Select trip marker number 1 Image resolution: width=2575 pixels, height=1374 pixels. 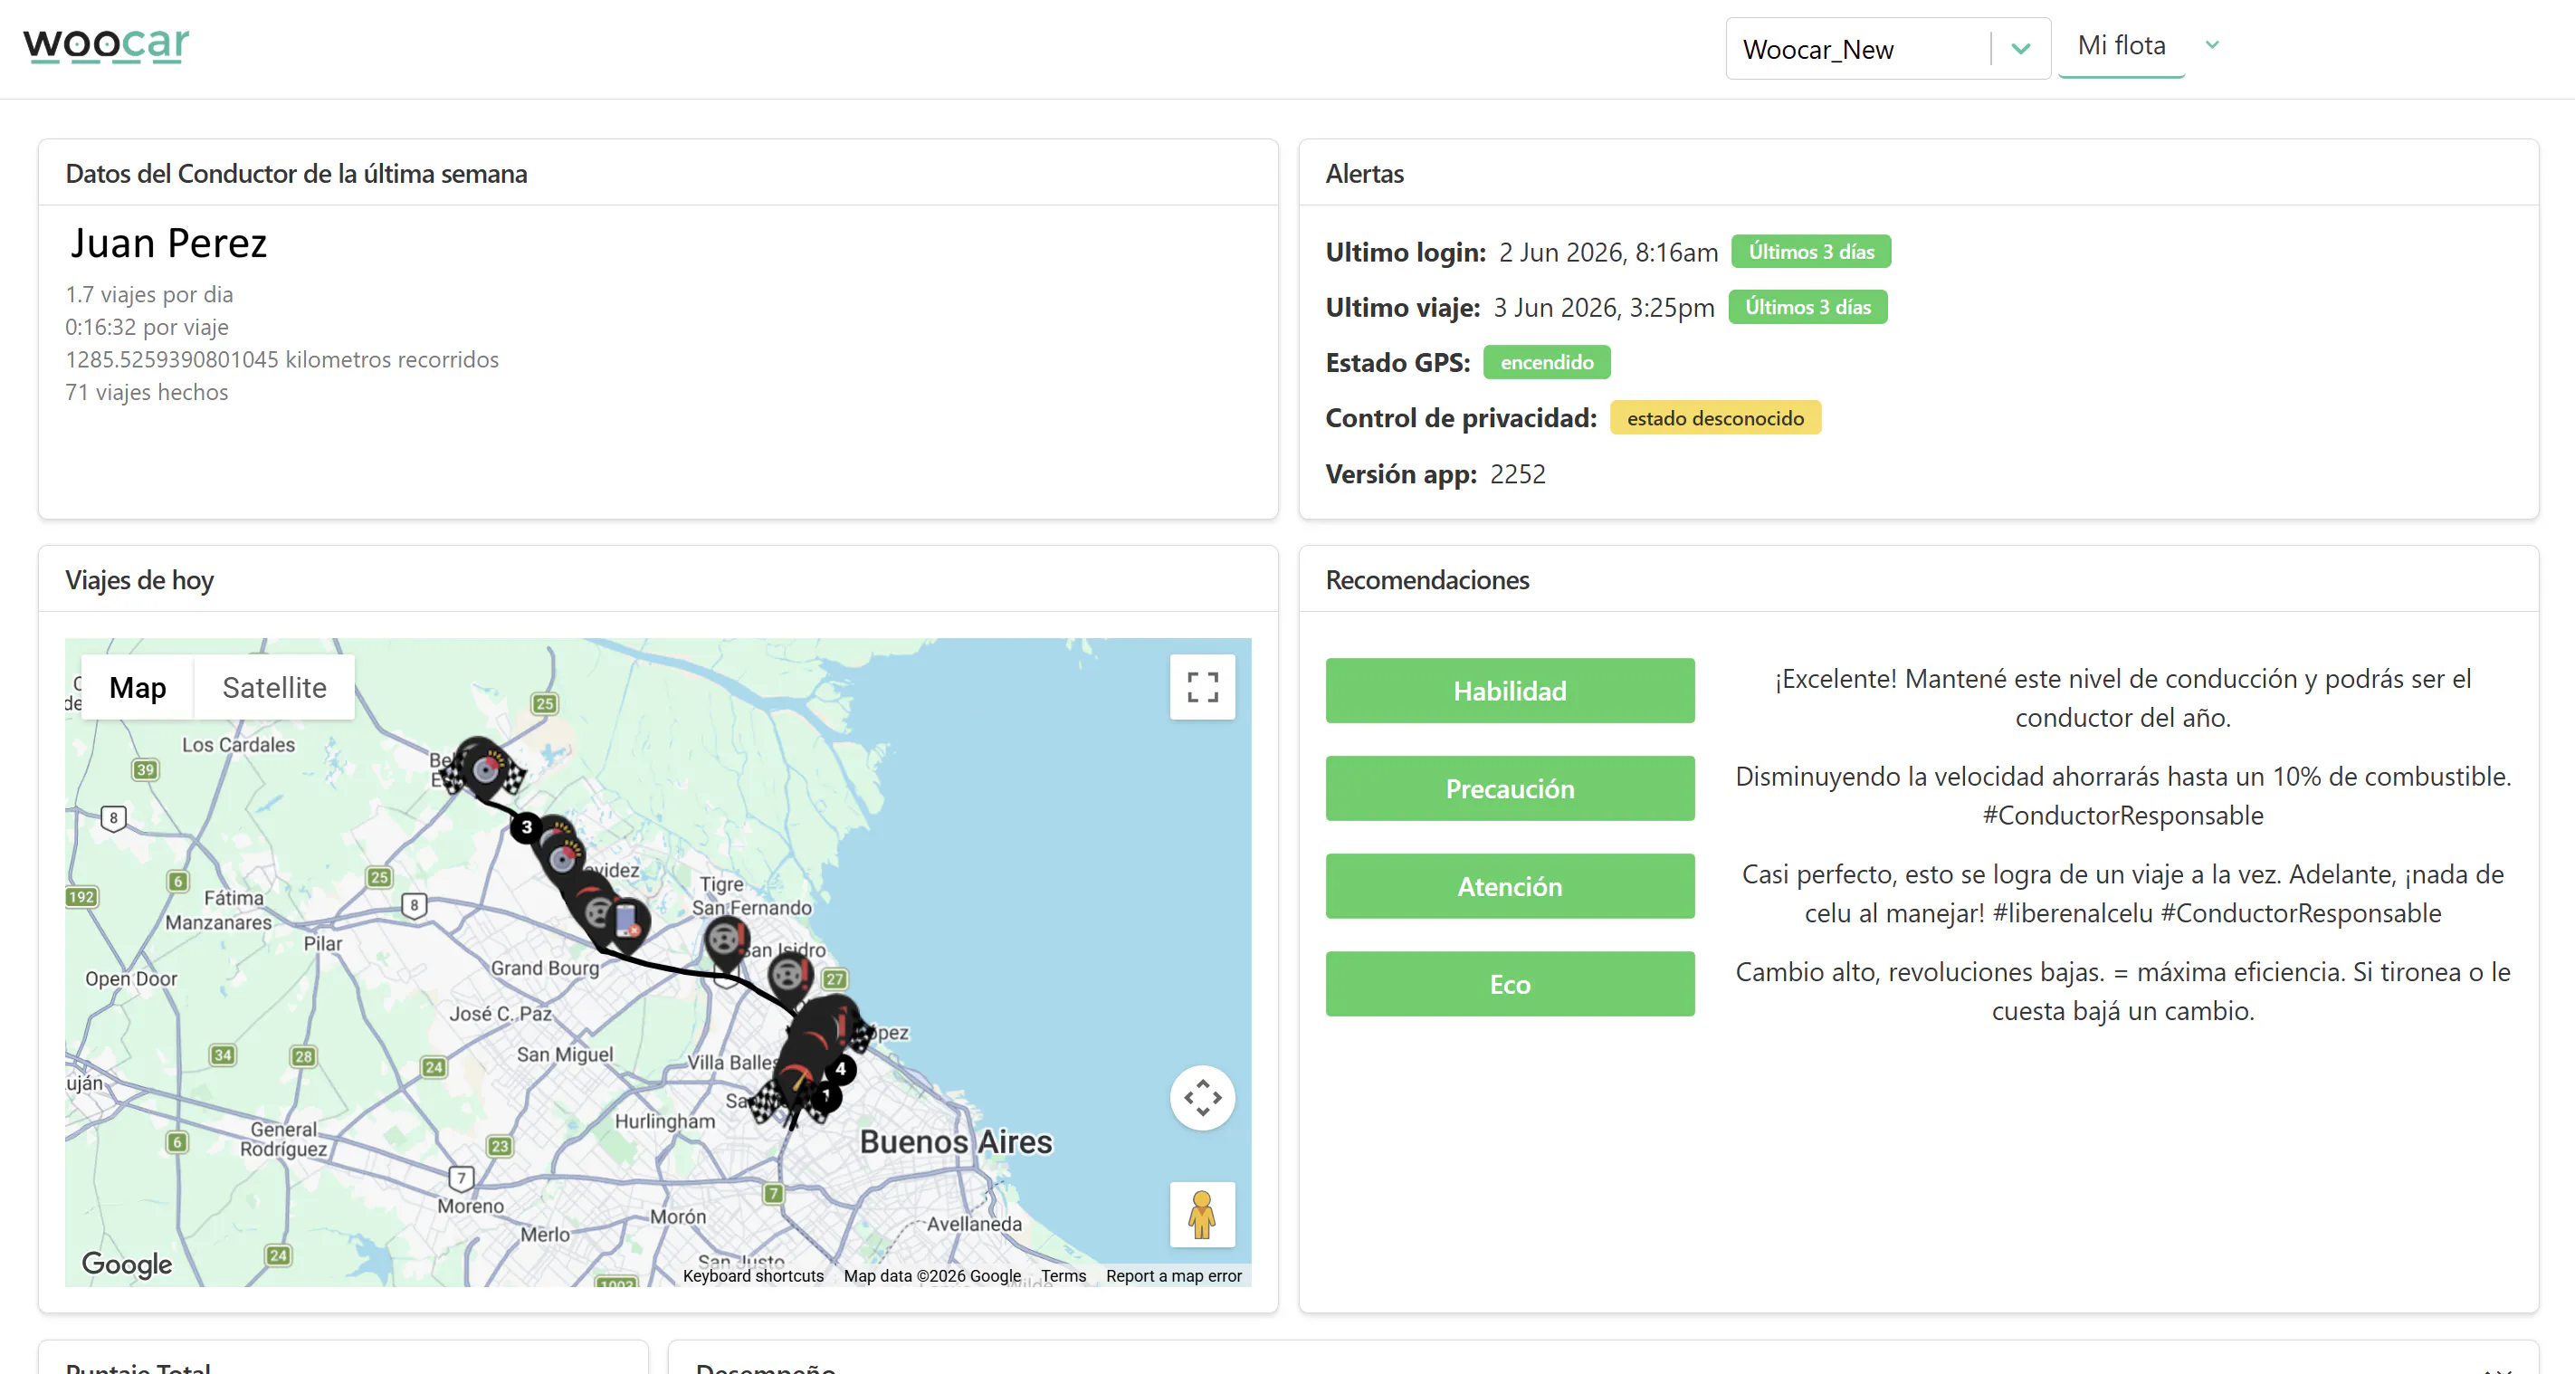point(825,1096)
